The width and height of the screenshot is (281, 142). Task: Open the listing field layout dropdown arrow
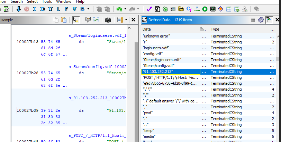pyautogui.click(x=126, y=20)
